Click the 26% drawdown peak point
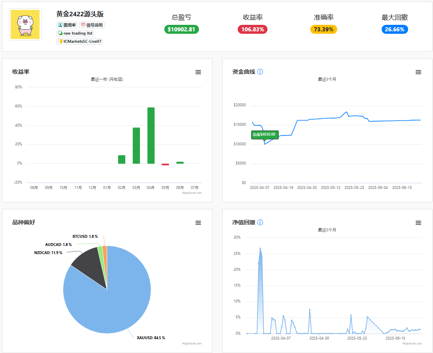Image resolution: width=433 pixels, height=353 pixels. click(x=260, y=248)
